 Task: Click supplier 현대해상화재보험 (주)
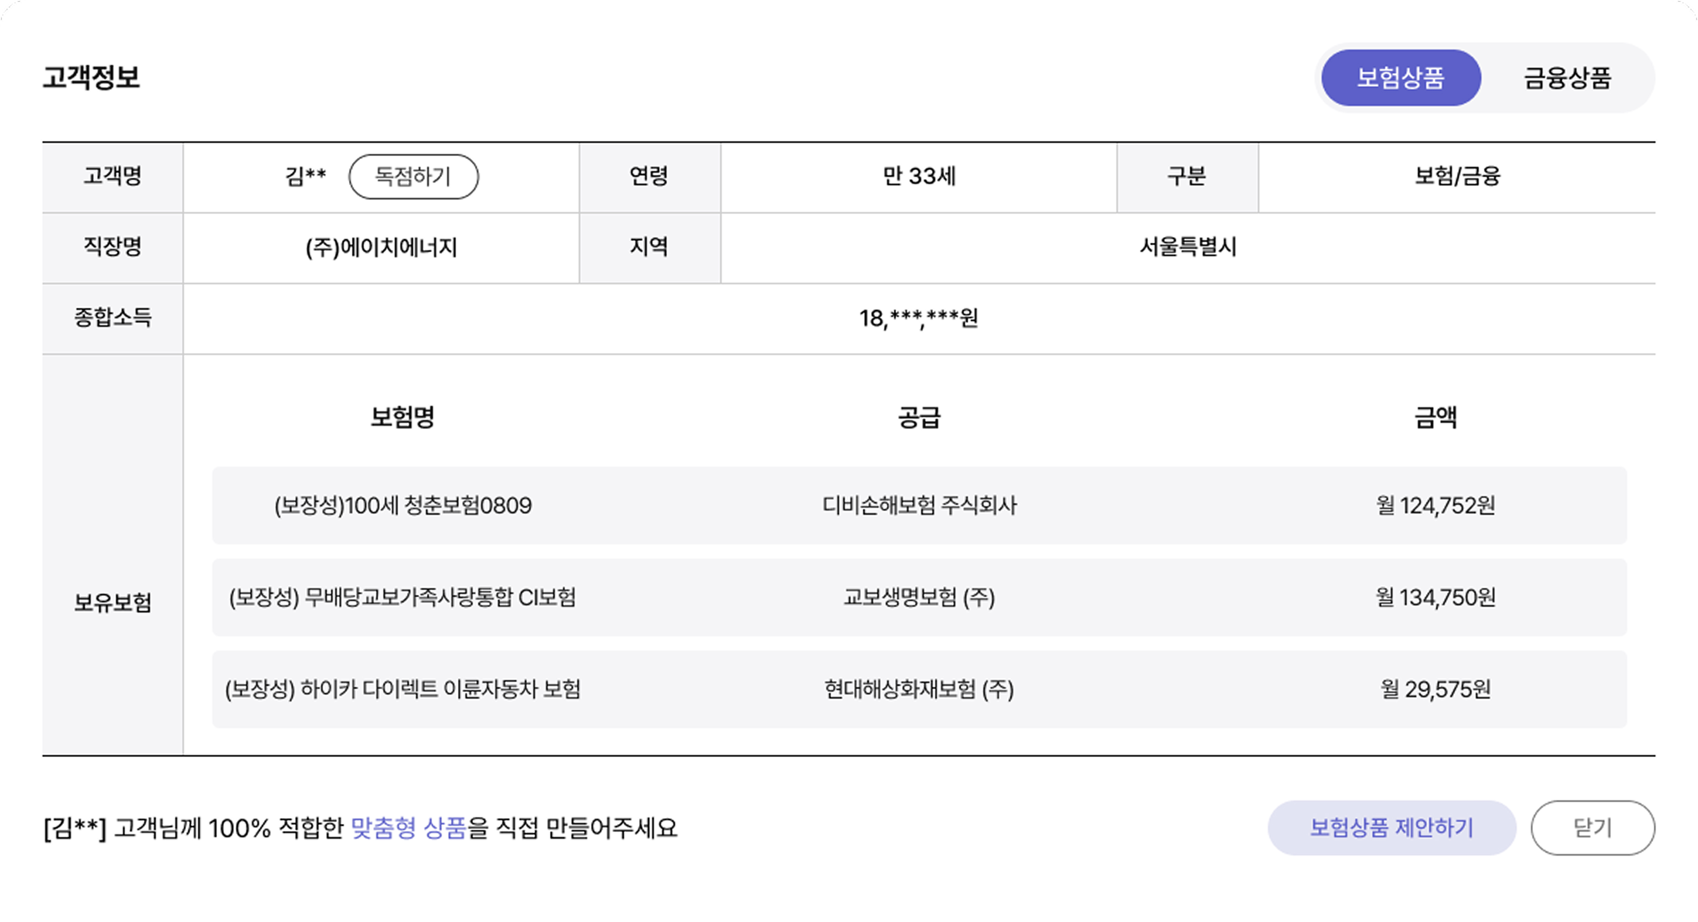point(919,689)
